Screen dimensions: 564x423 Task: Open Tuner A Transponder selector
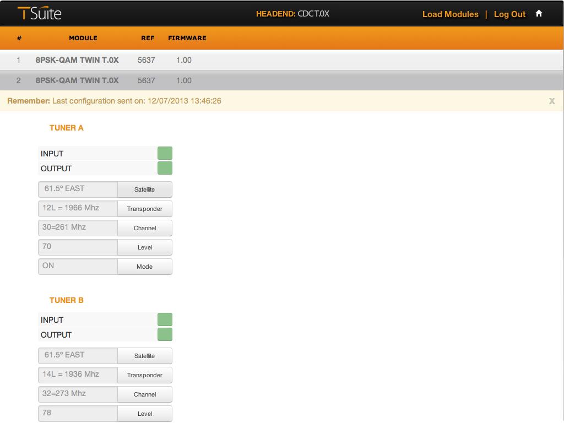pyautogui.click(x=145, y=209)
